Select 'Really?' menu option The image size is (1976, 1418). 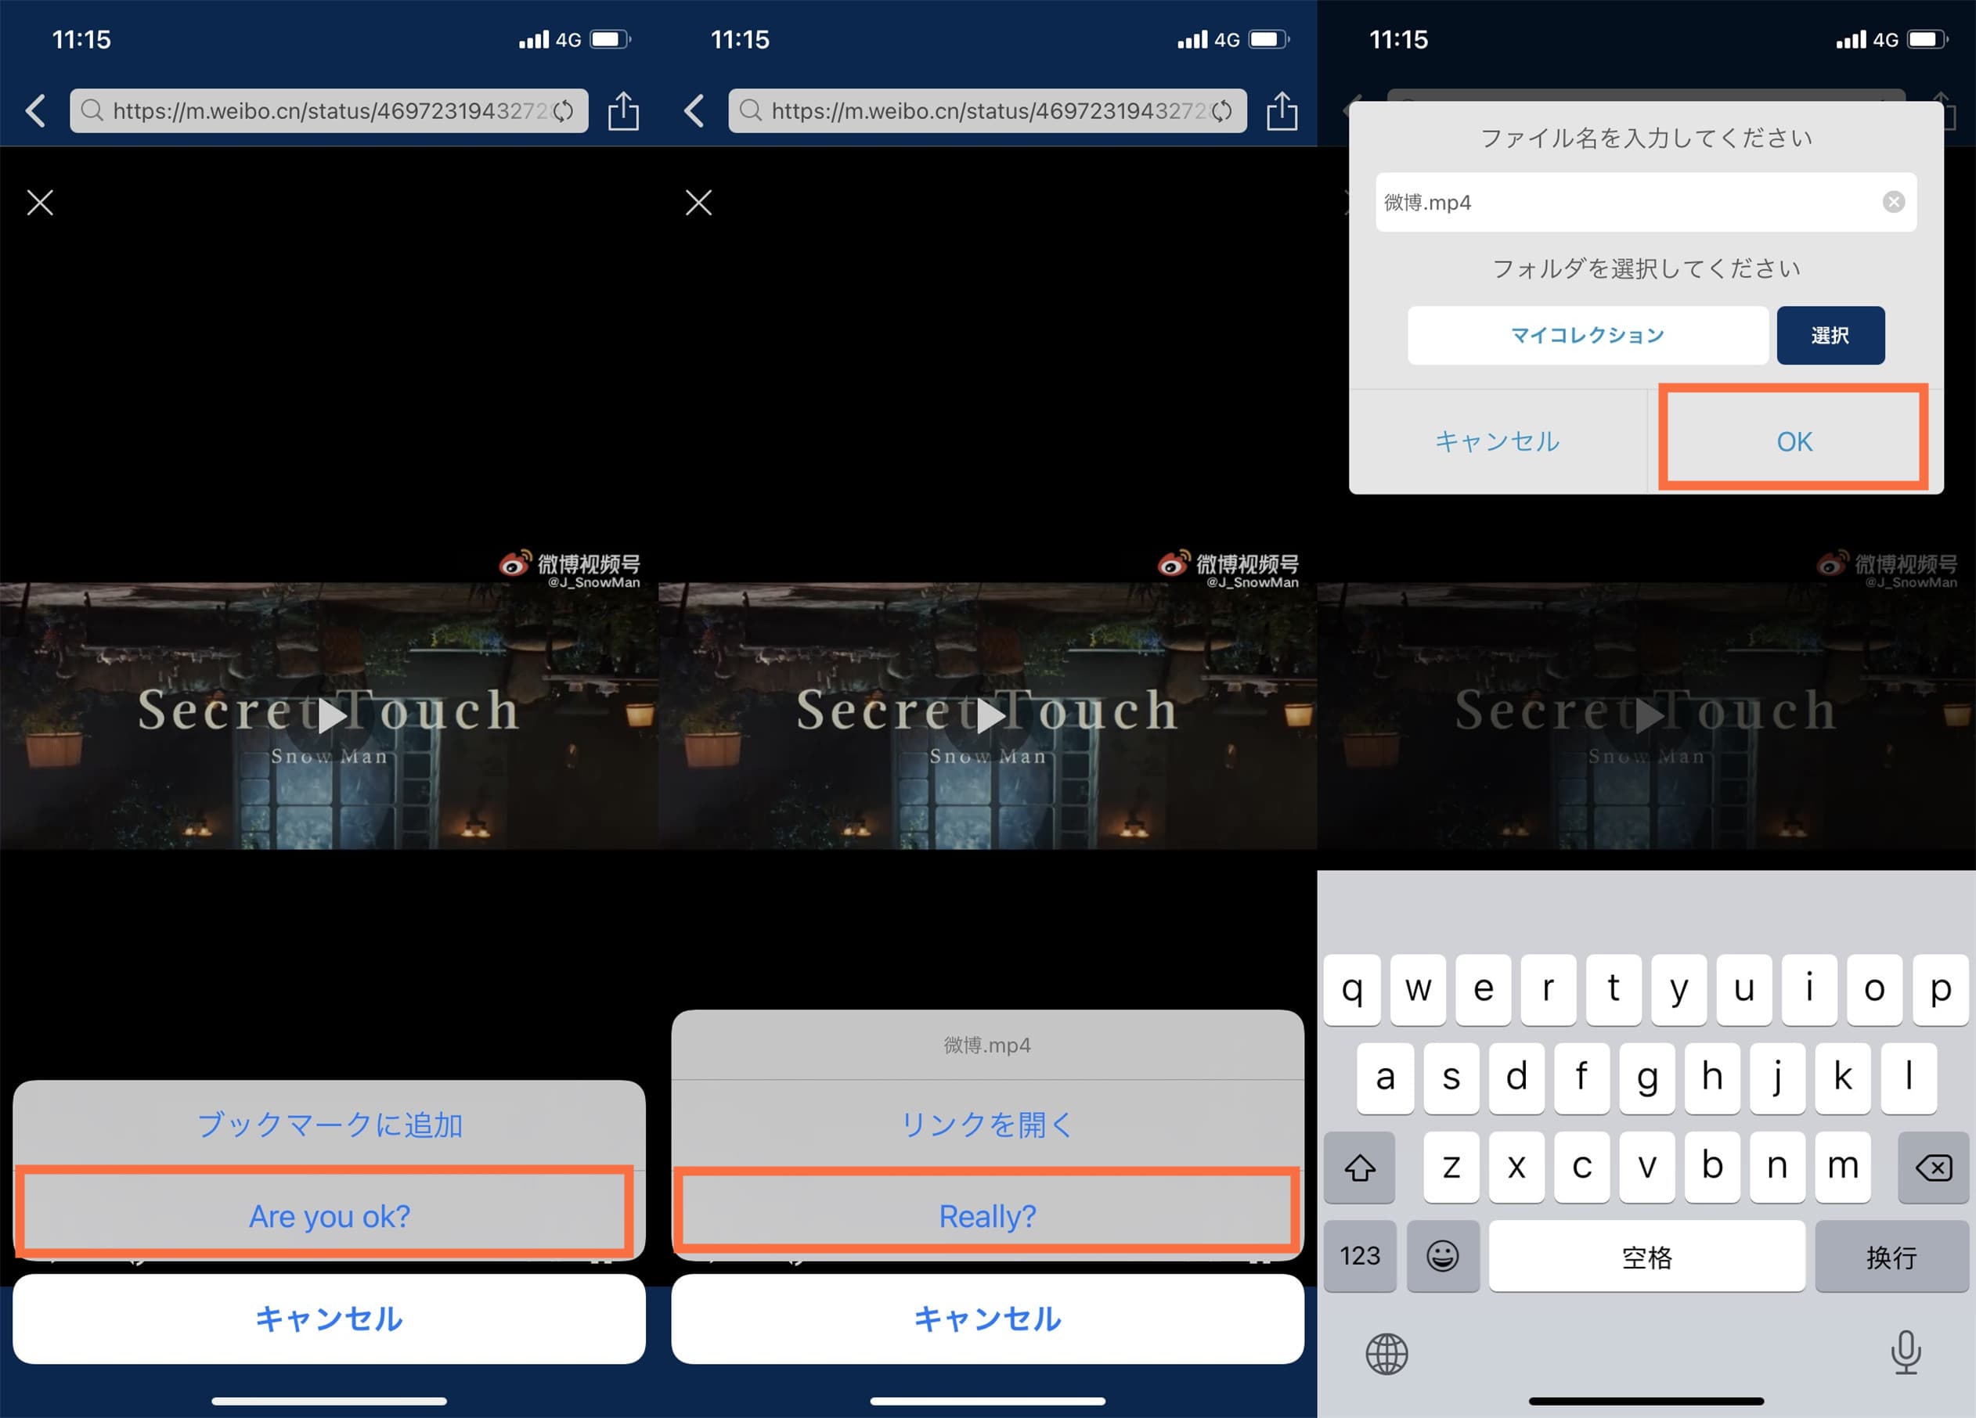click(x=987, y=1215)
